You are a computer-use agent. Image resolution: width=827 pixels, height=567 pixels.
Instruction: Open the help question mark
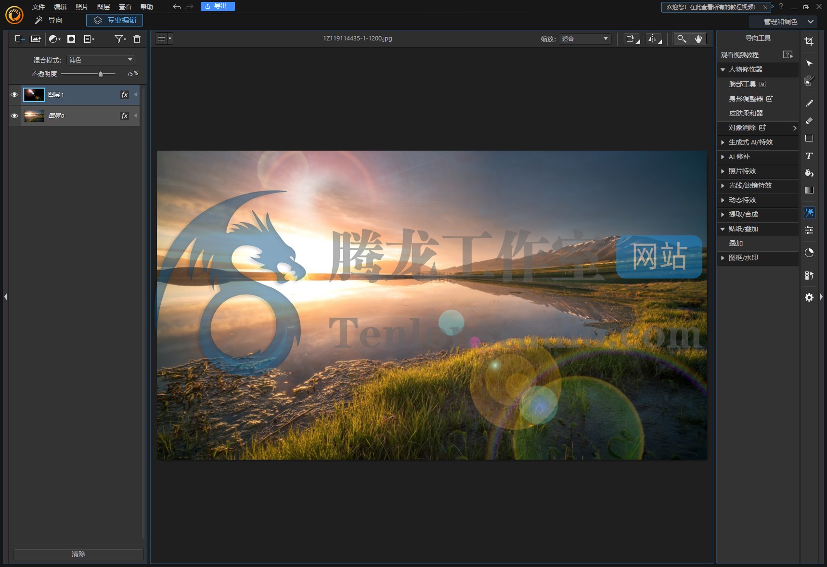pos(781,6)
